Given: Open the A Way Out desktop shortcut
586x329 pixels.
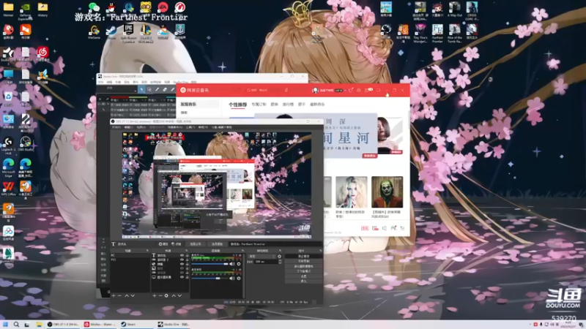Looking at the screenshot, I should [454, 10].
